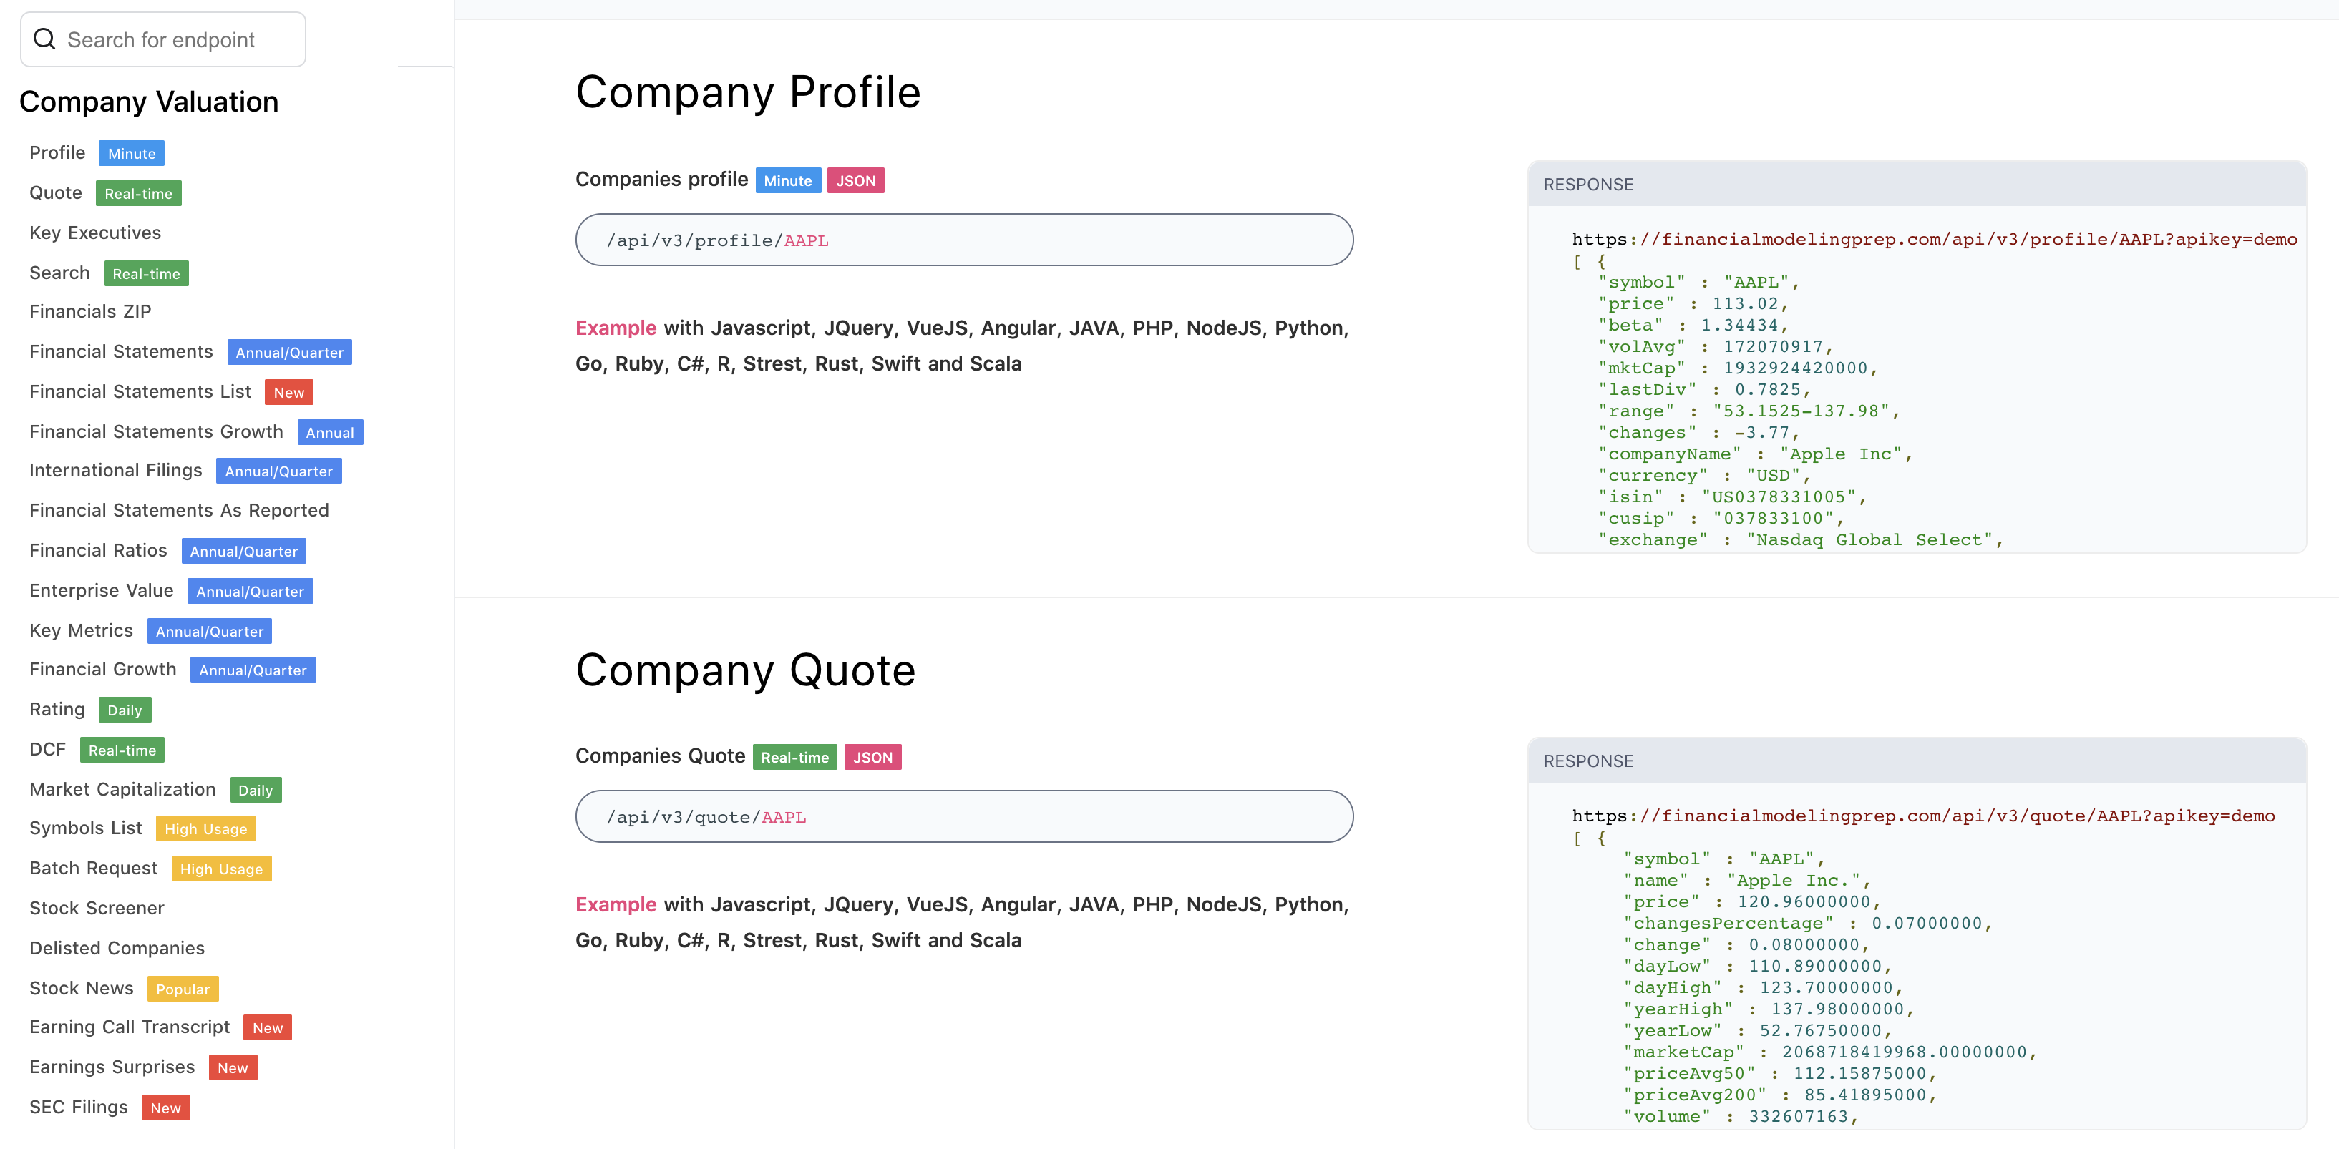Open the Example link under Company Profile

615,328
